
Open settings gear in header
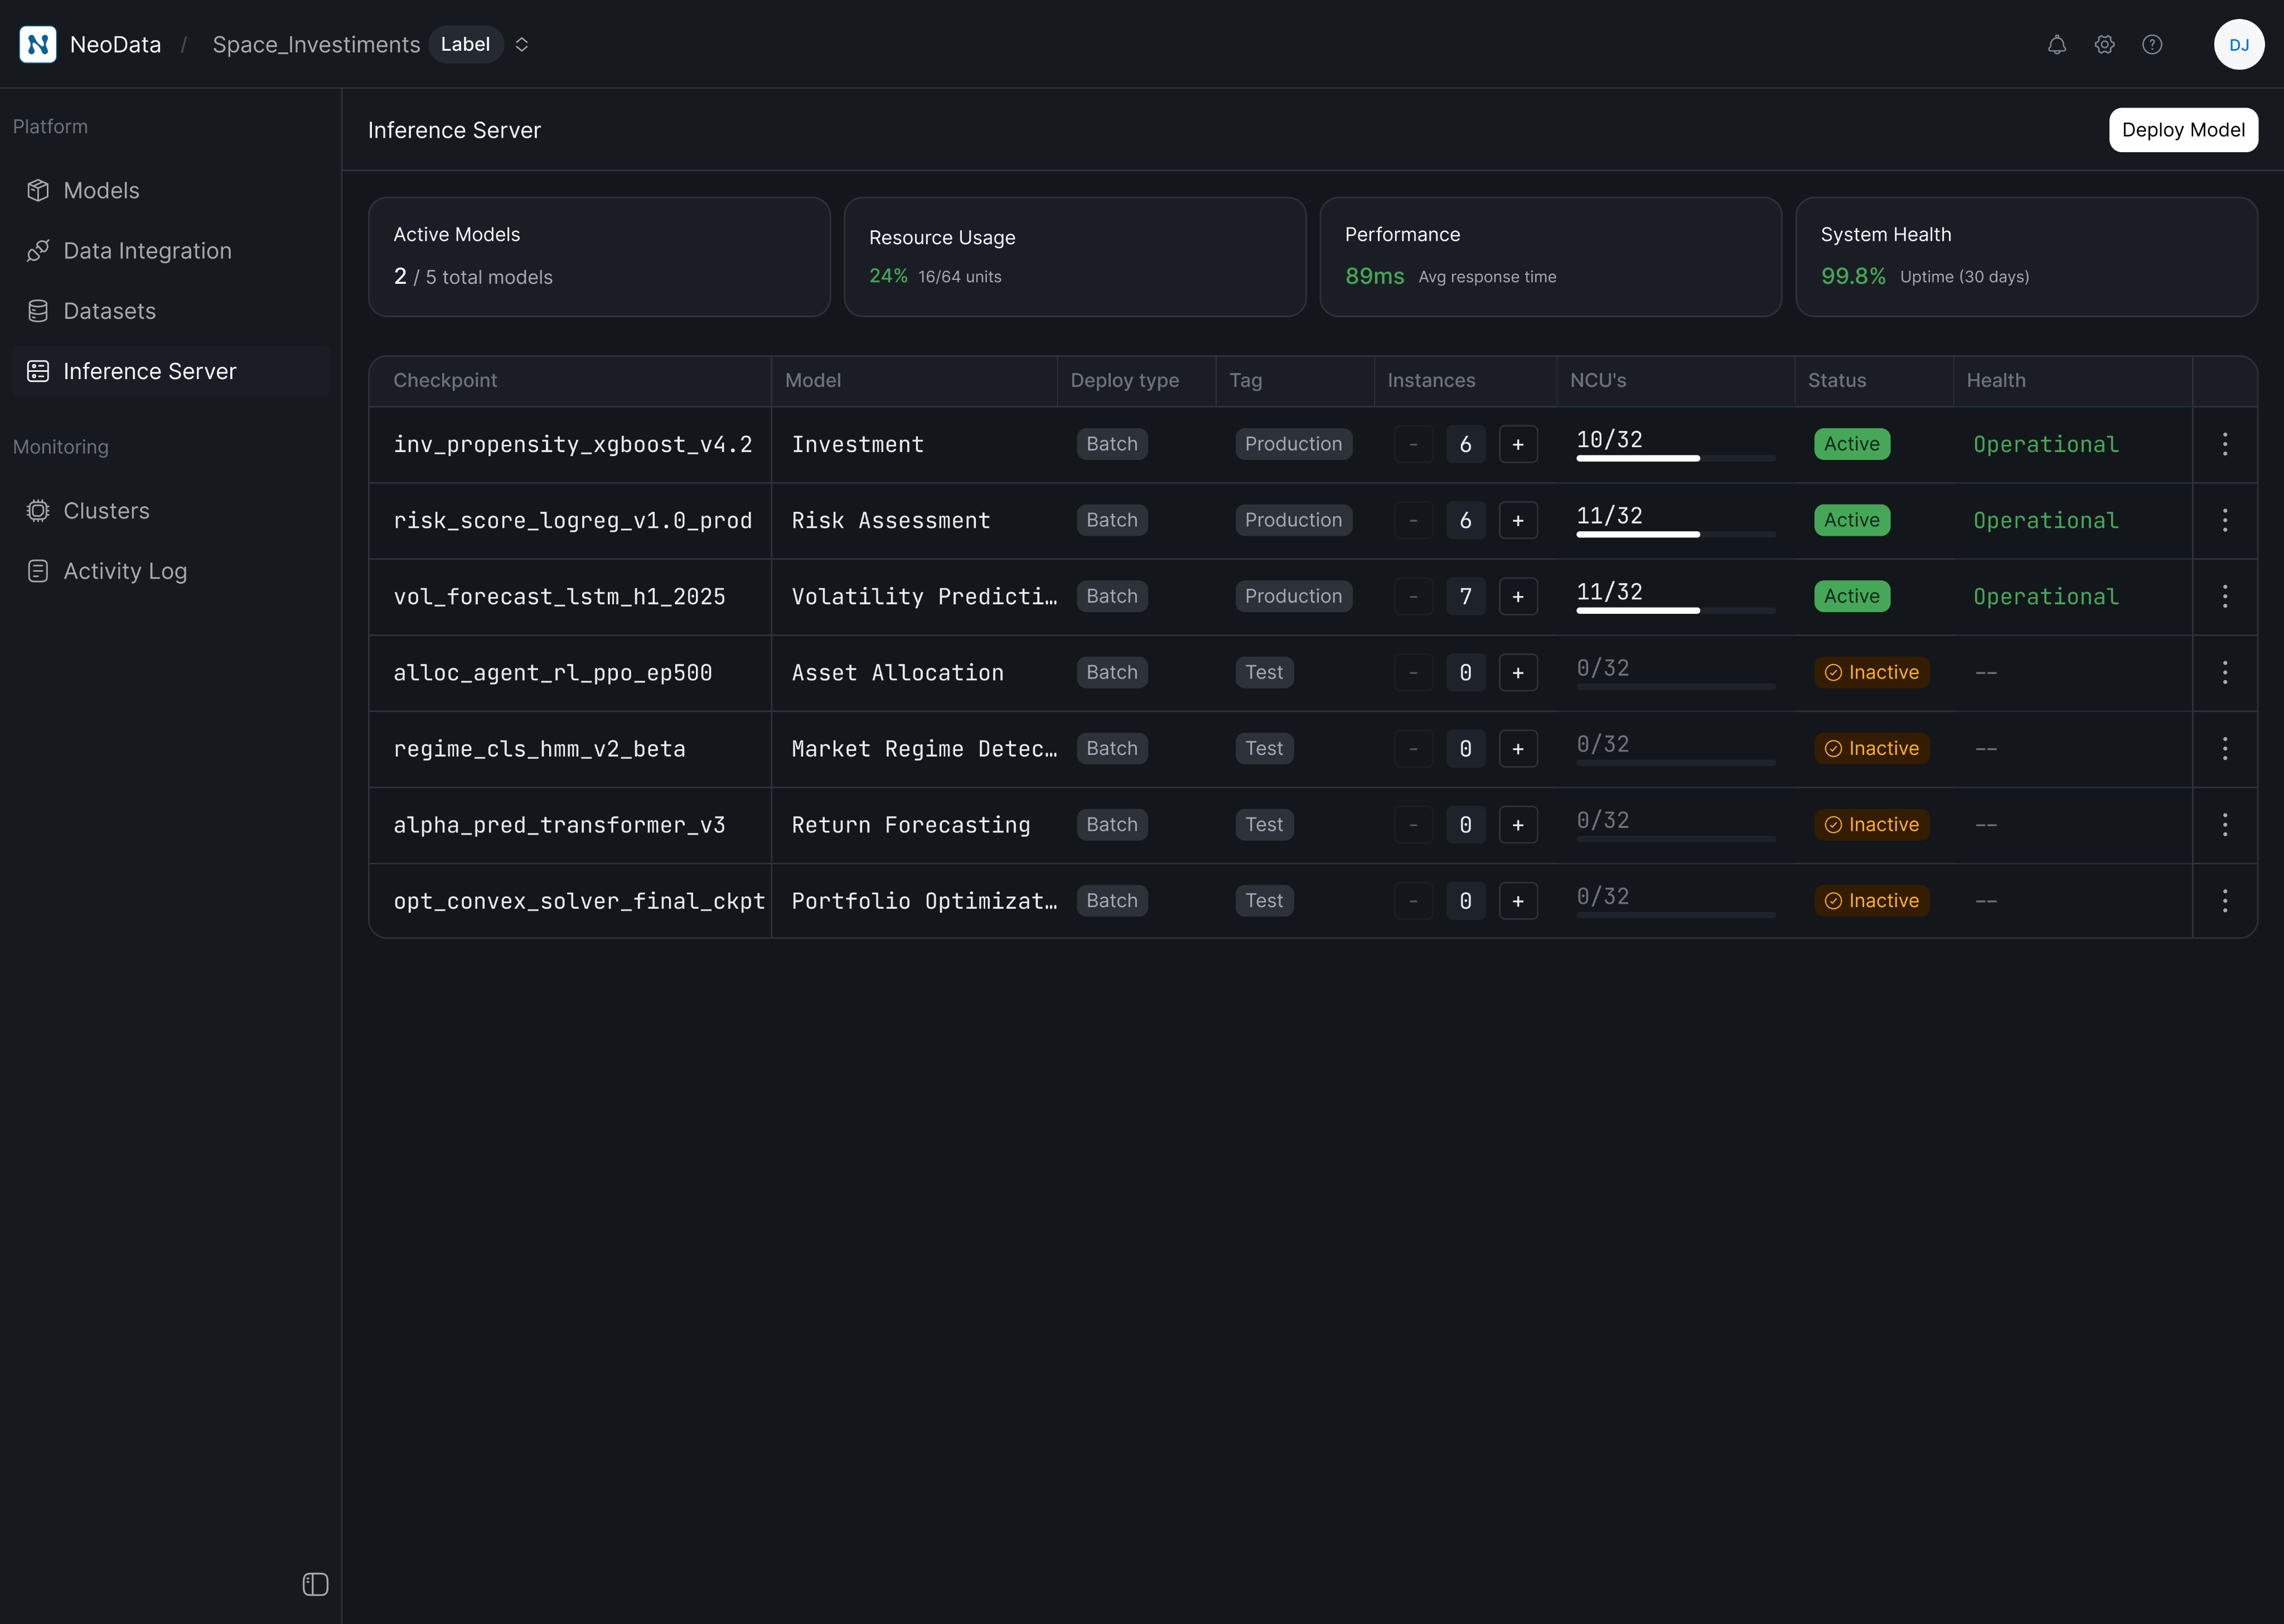[2104, 45]
